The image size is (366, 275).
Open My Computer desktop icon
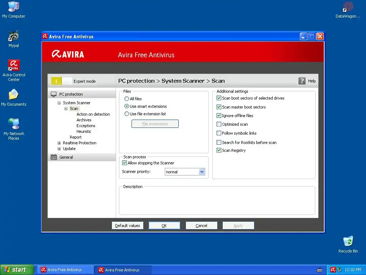pos(14,10)
